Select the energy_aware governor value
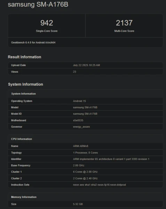 pyautogui.click(x=81, y=127)
